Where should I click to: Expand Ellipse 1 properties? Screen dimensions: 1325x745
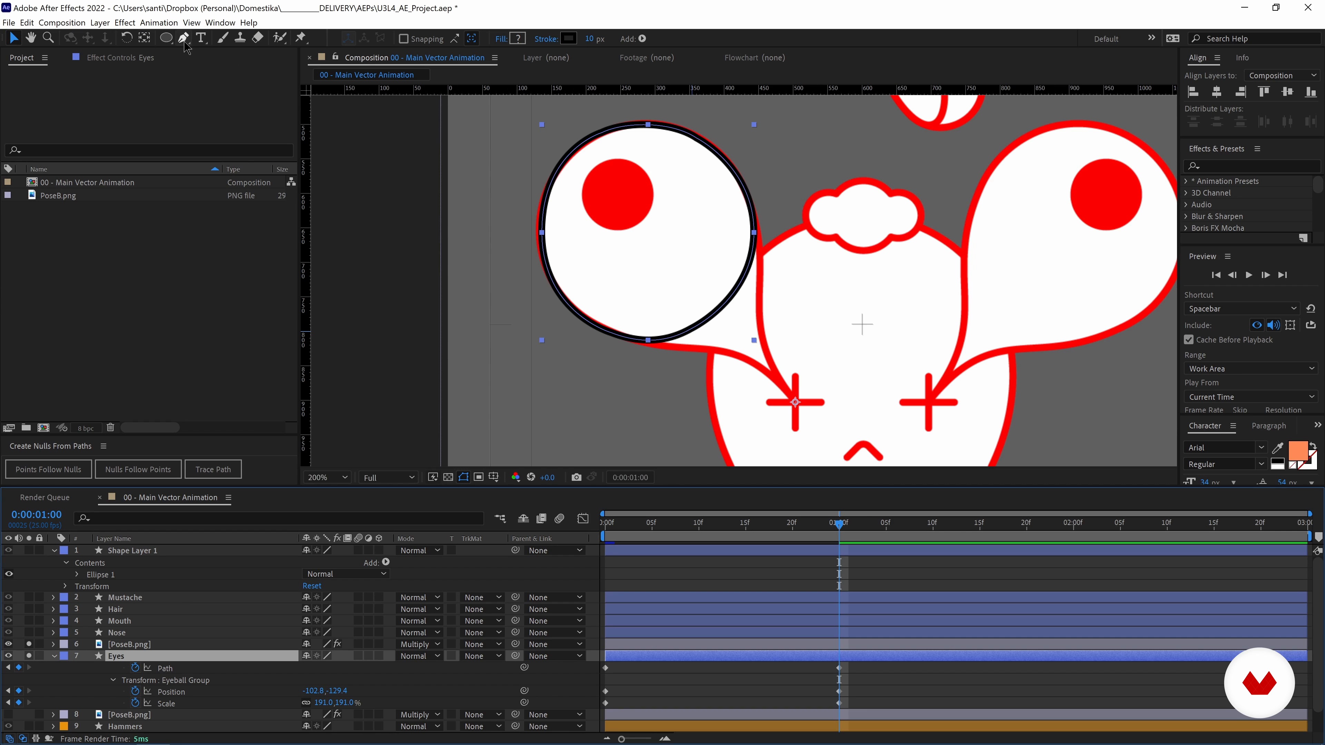click(x=77, y=574)
